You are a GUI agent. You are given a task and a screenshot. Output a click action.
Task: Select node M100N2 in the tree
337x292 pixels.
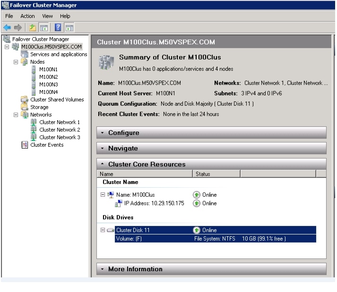click(49, 77)
